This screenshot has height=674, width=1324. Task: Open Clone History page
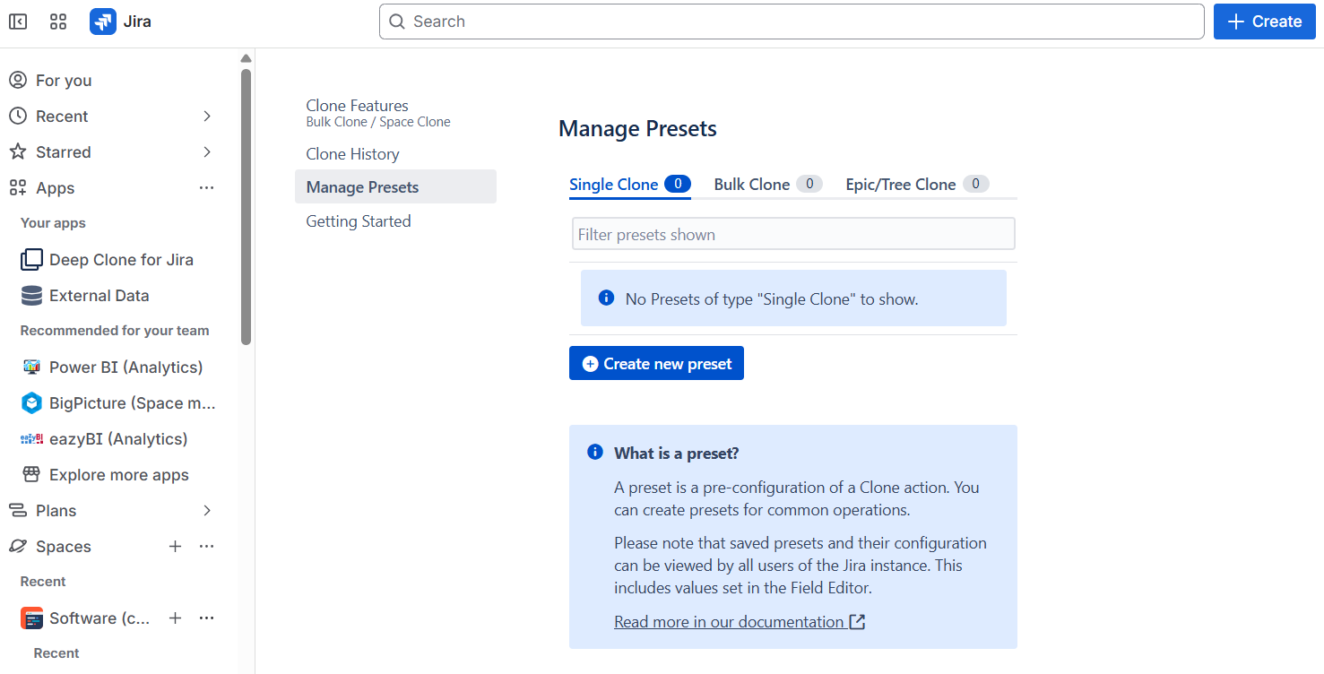point(352,154)
